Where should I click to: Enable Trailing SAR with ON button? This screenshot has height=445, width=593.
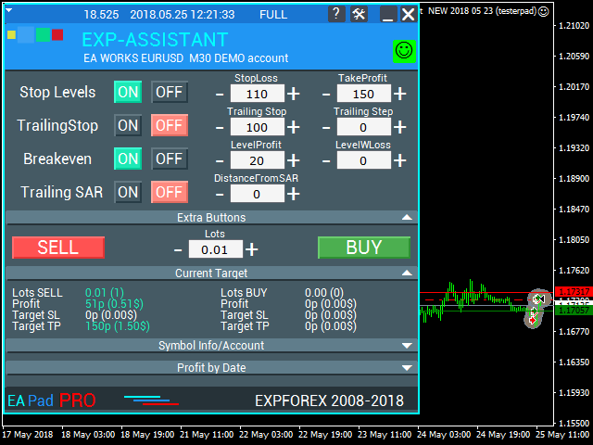(x=128, y=192)
